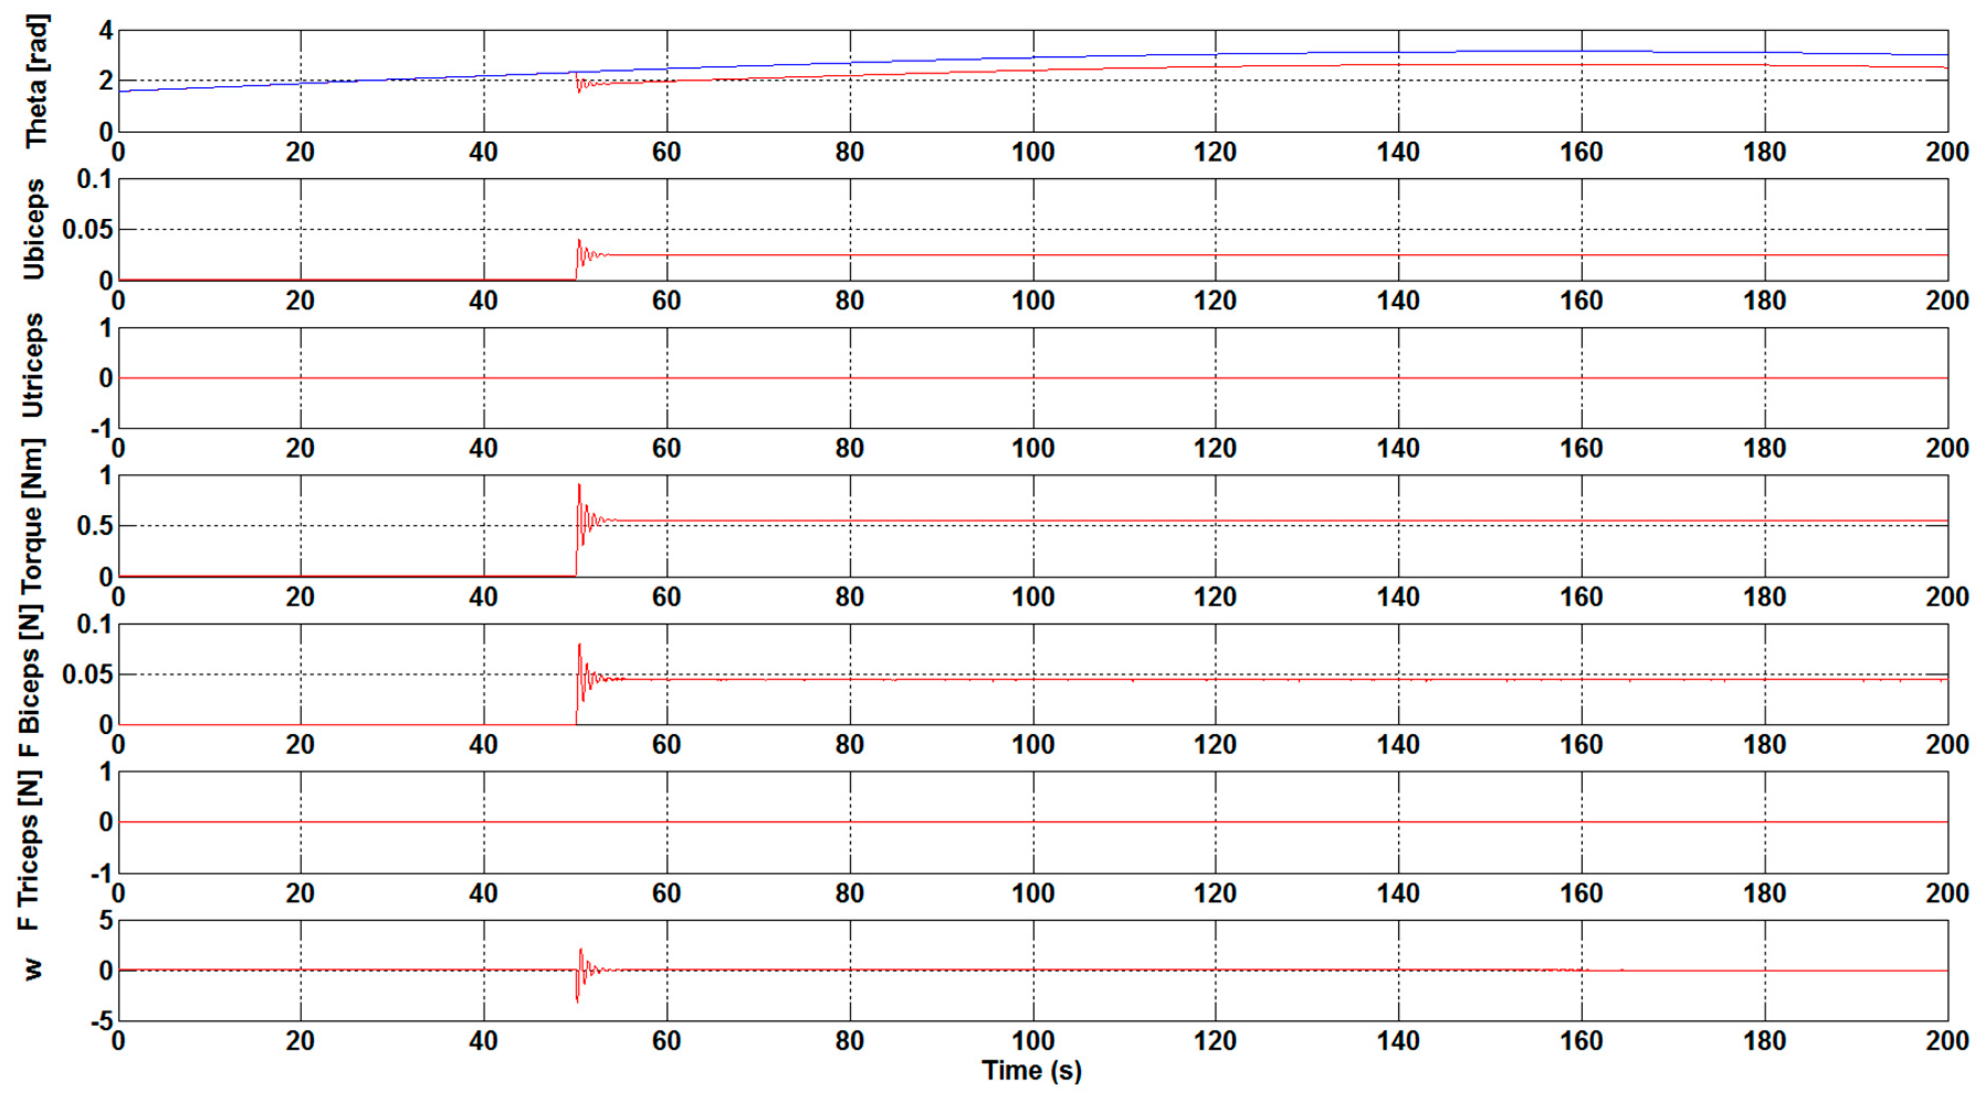Click y-tick "0.1" on the F Biceps plot
The height and width of the screenshot is (1099, 1981).
click(x=95, y=624)
